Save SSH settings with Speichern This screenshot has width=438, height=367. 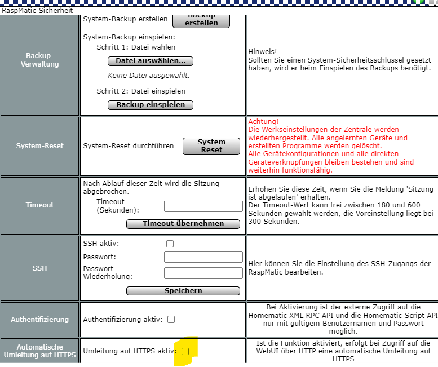coord(183,291)
